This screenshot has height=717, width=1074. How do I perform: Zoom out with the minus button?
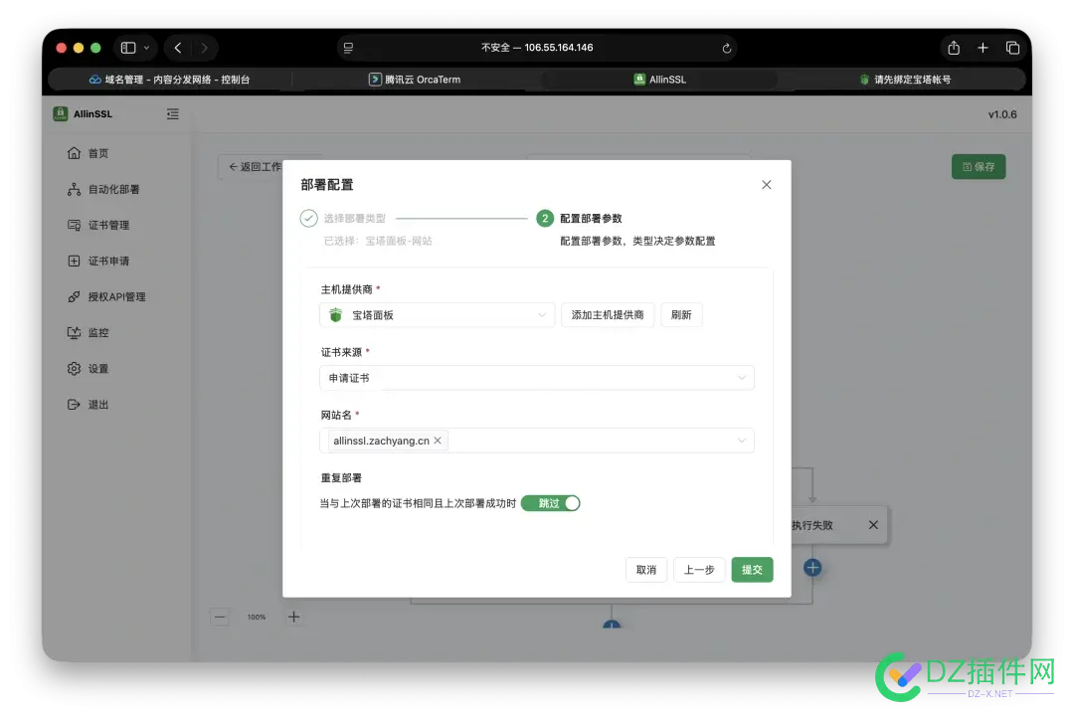(x=220, y=617)
